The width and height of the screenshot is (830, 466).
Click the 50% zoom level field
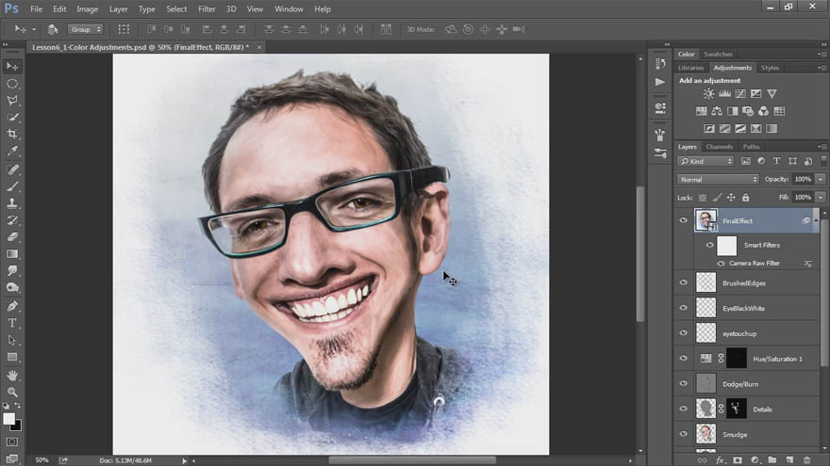click(41, 460)
